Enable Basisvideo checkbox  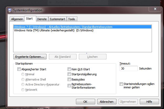point(69,79)
